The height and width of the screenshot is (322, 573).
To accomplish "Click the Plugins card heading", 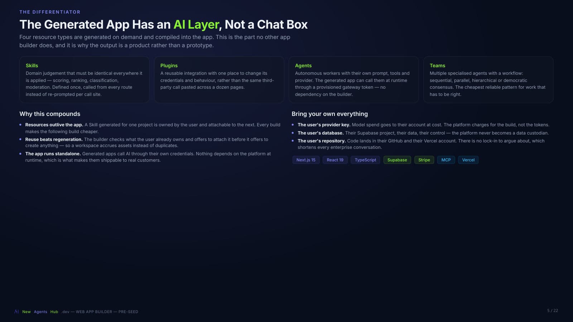I will point(169,65).
